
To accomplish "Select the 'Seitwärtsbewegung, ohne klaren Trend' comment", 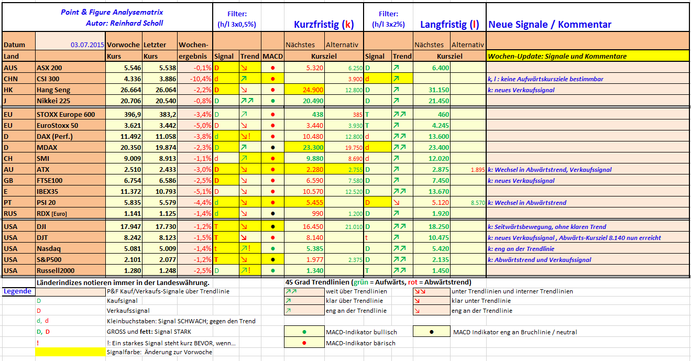I will [x=547, y=227].
